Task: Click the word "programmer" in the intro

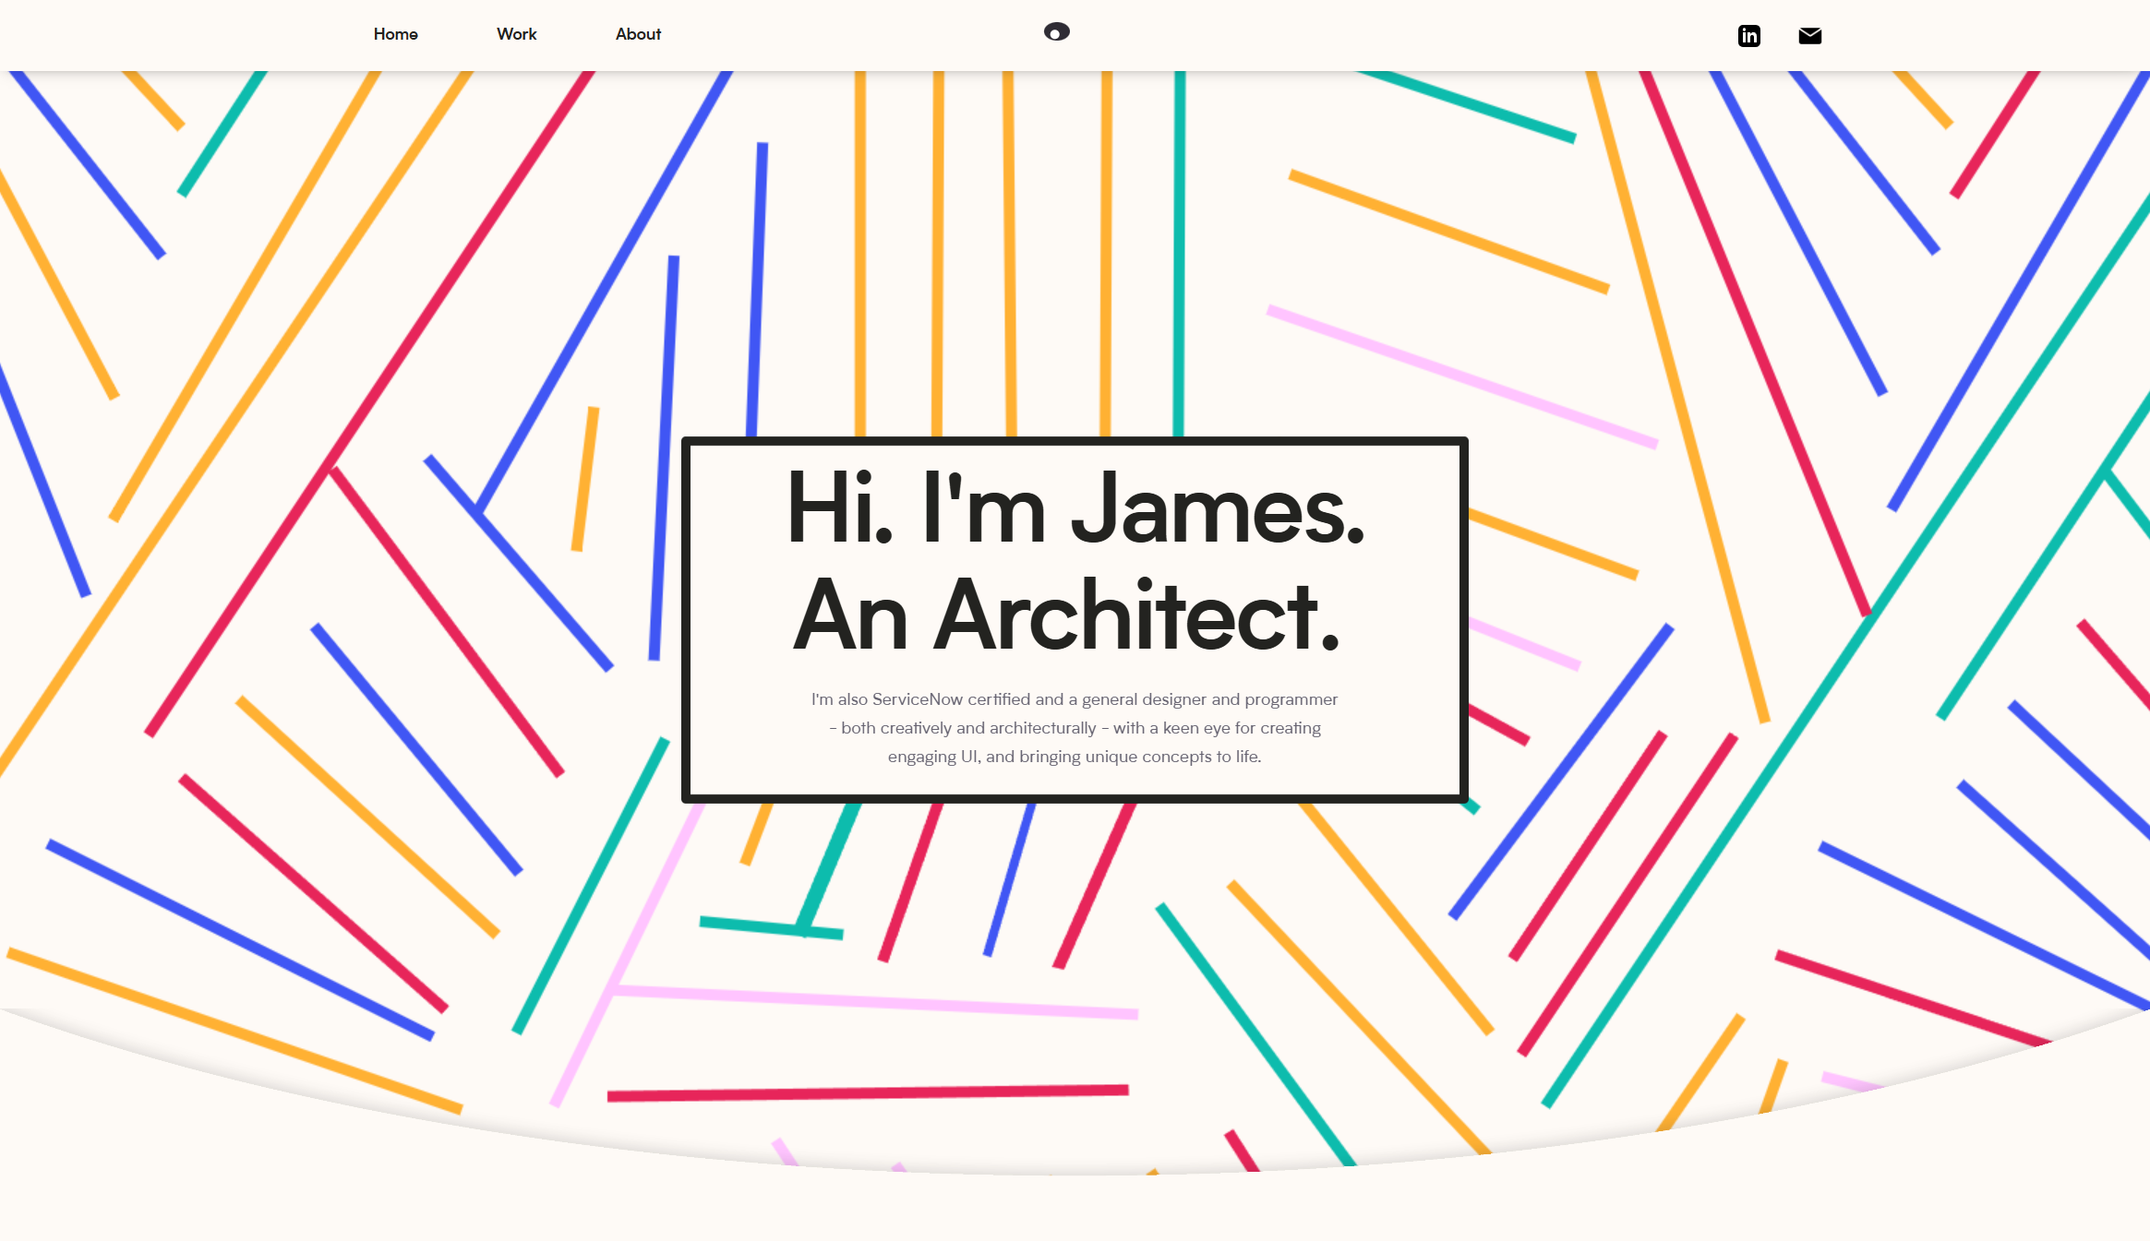Action: coord(1291,699)
